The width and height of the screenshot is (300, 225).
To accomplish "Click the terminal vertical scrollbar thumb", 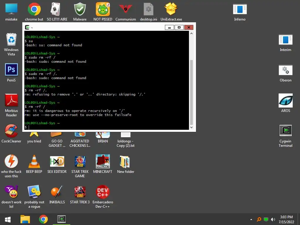I will (x=191, y=92).
